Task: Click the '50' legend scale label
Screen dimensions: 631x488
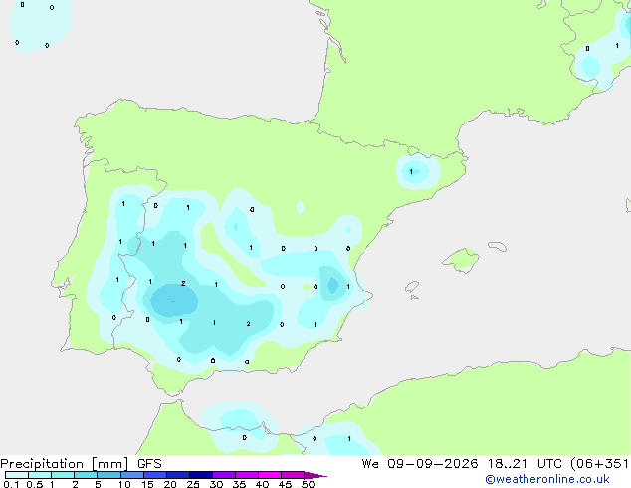Action: tap(308, 484)
